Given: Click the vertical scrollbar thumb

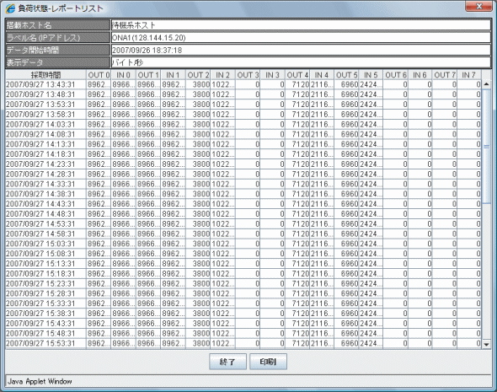Looking at the screenshot, I should [487, 146].
